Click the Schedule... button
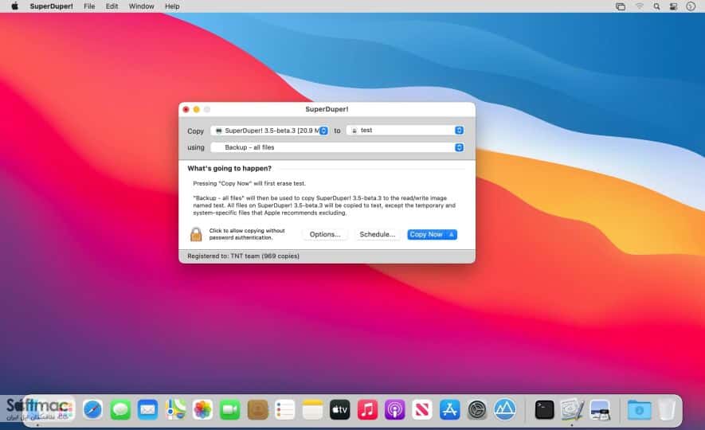This screenshot has height=430, width=705. click(x=378, y=234)
